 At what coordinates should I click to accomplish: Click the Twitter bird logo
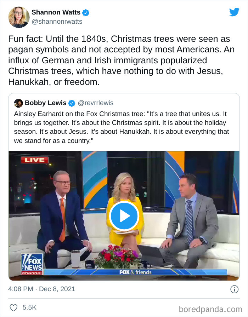(234, 12)
